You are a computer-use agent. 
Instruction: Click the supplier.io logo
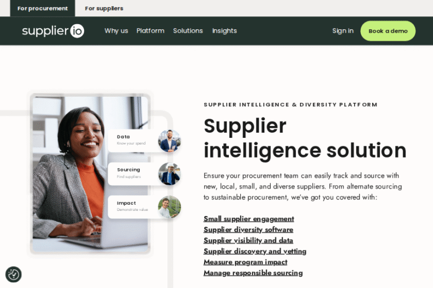(53, 30)
